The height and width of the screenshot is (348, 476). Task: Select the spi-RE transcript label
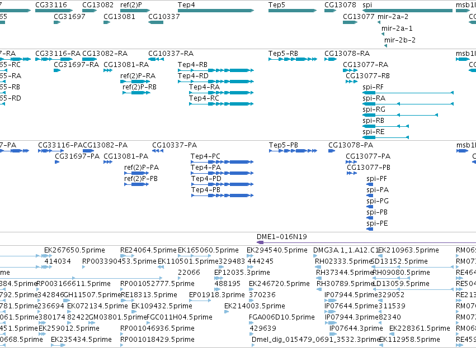tap(374, 132)
